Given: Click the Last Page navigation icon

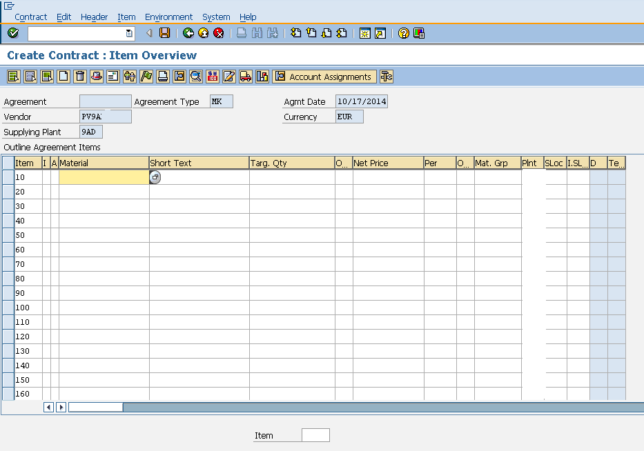Looking at the screenshot, I should [342, 33].
